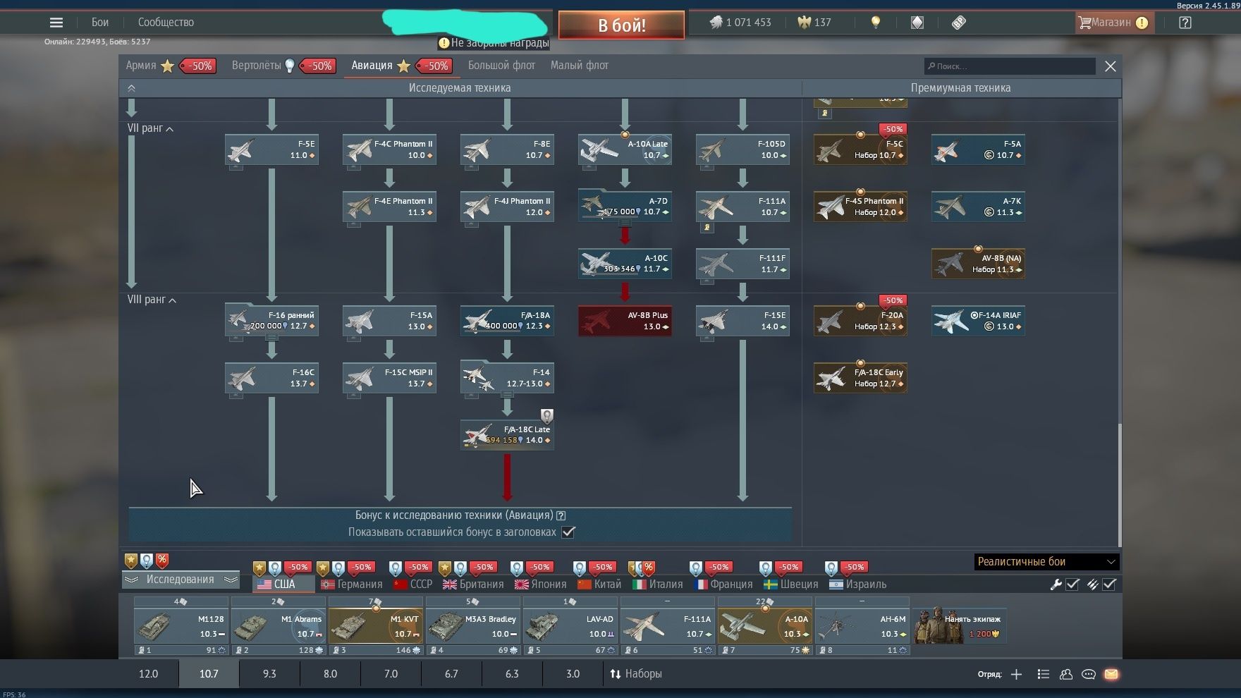
Task: Select the Япония nation tab
Action: pyautogui.click(x=541, y=584)
